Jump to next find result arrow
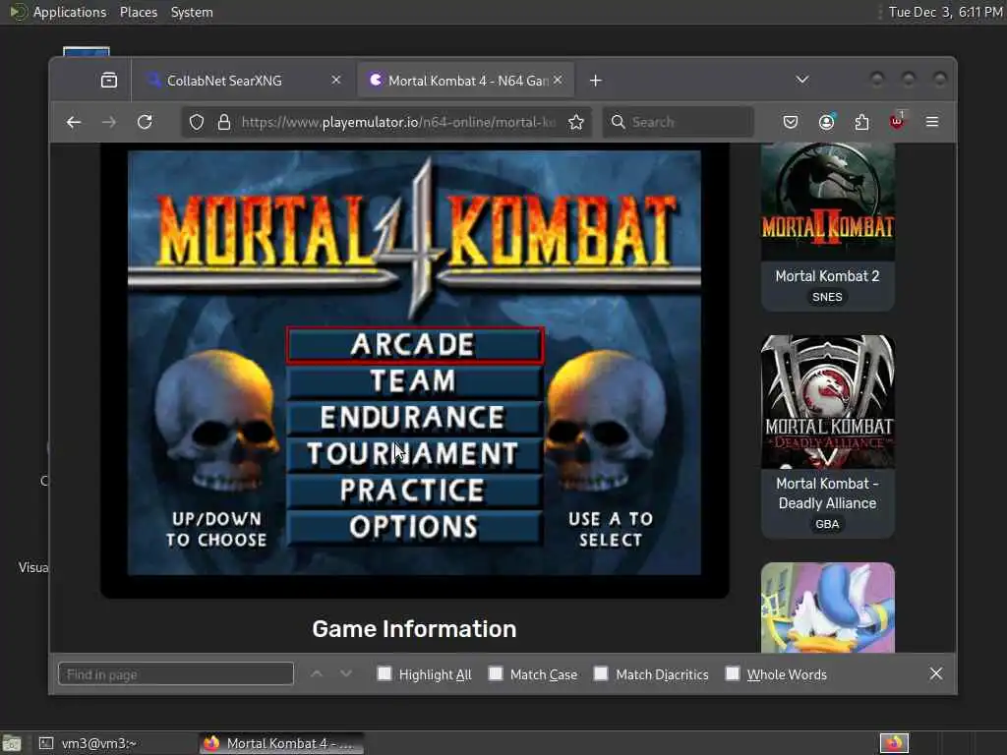The width and height of the screenshot is (1007, 755). (346, 674)
